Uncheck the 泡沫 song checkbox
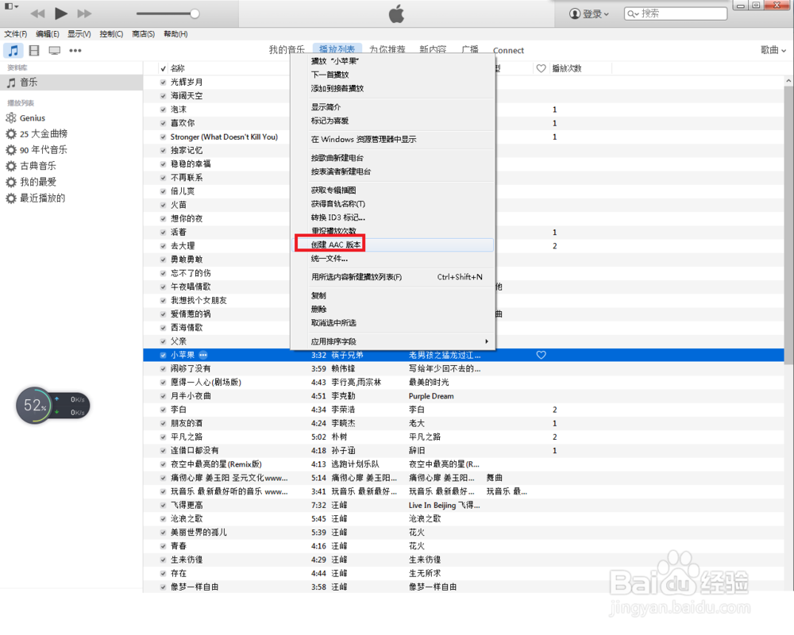Viewport: 794px width, 635px height. (x=163, y=110)
